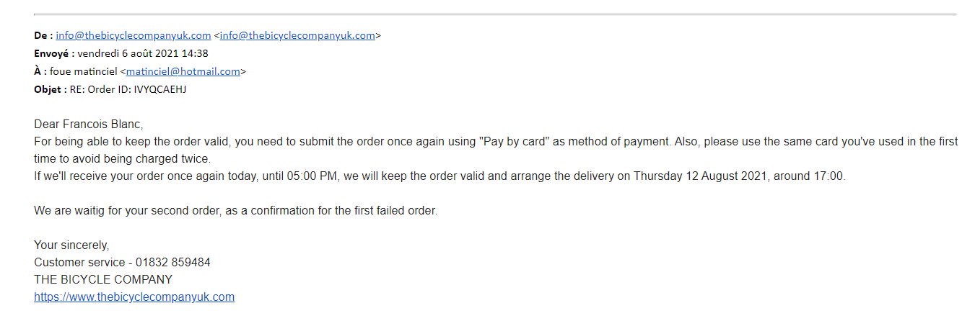This screenshot has width=975, height=321.
Task: Click the subject text RE: Order ID: IVYQCAEHJ
Action: (x=128, y=89)
